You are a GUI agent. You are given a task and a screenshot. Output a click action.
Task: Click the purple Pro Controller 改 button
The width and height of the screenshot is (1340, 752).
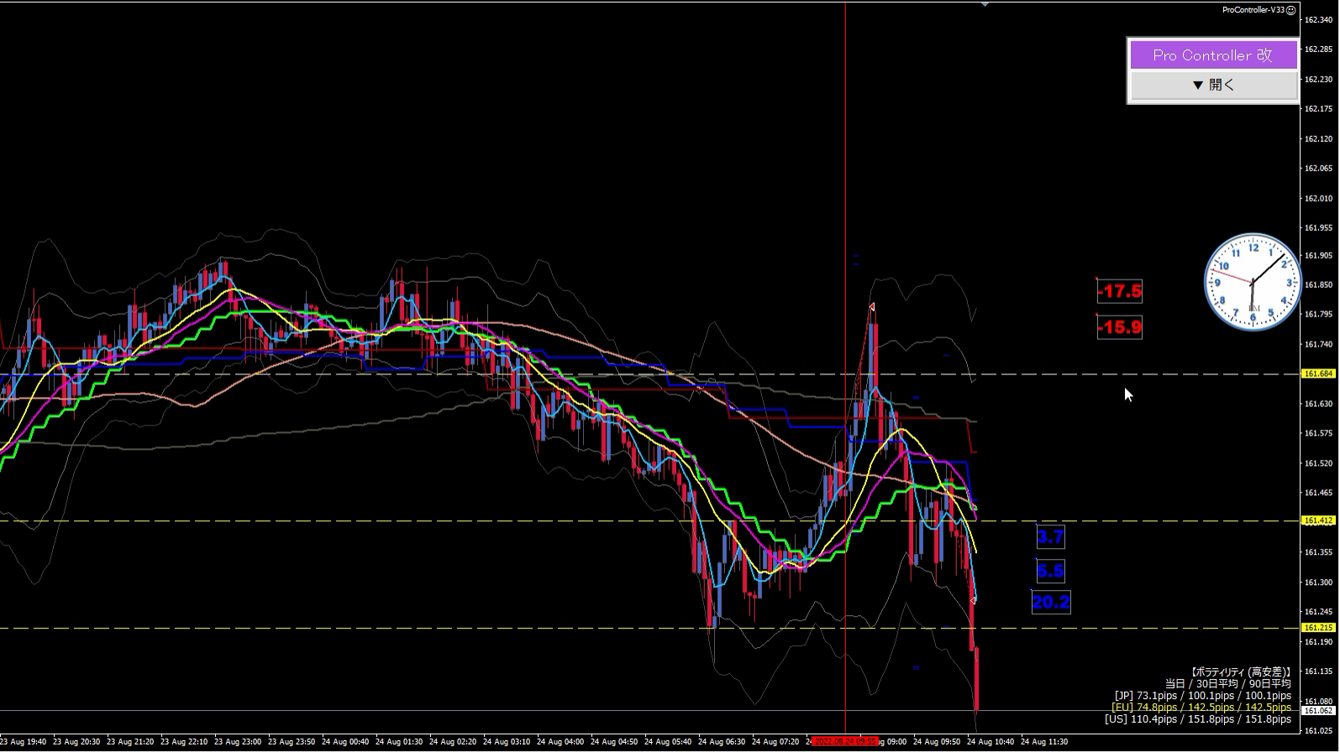tap(1213, 55)
